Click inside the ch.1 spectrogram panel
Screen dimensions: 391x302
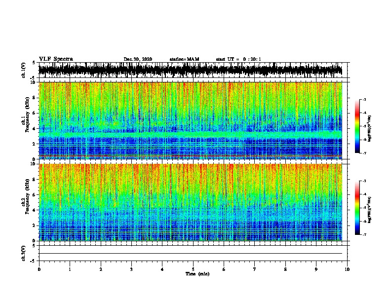[x=191, y=120]
